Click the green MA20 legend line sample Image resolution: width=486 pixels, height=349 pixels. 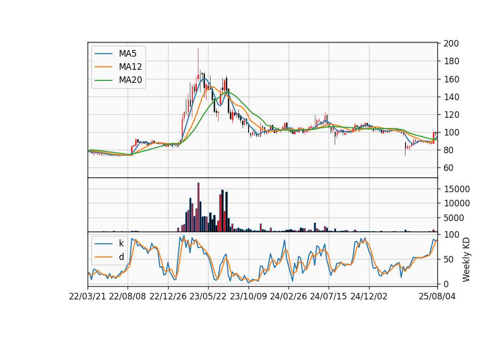103,80
